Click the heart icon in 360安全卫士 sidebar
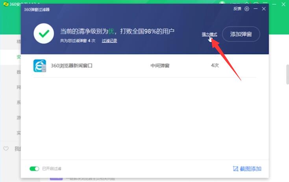This screenshot has width=289, height=182. [x=6, y=148]
